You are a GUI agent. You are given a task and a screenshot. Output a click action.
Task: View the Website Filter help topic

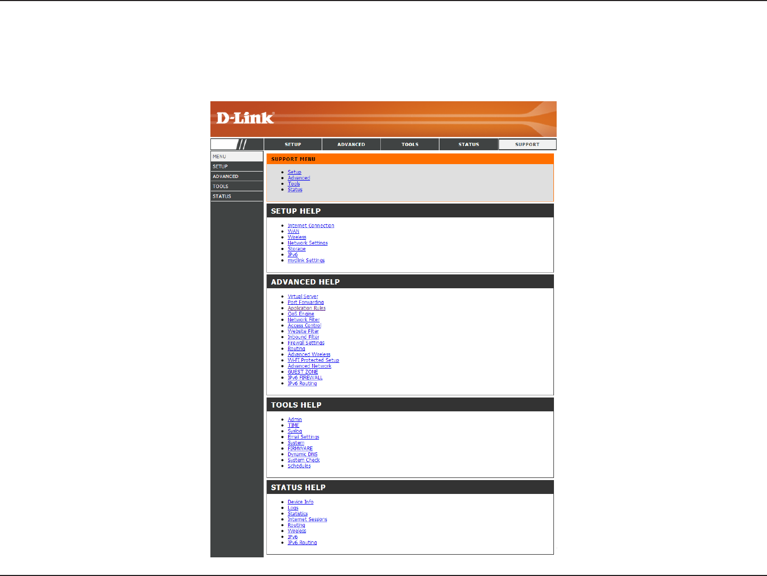[x=304, y=332]
